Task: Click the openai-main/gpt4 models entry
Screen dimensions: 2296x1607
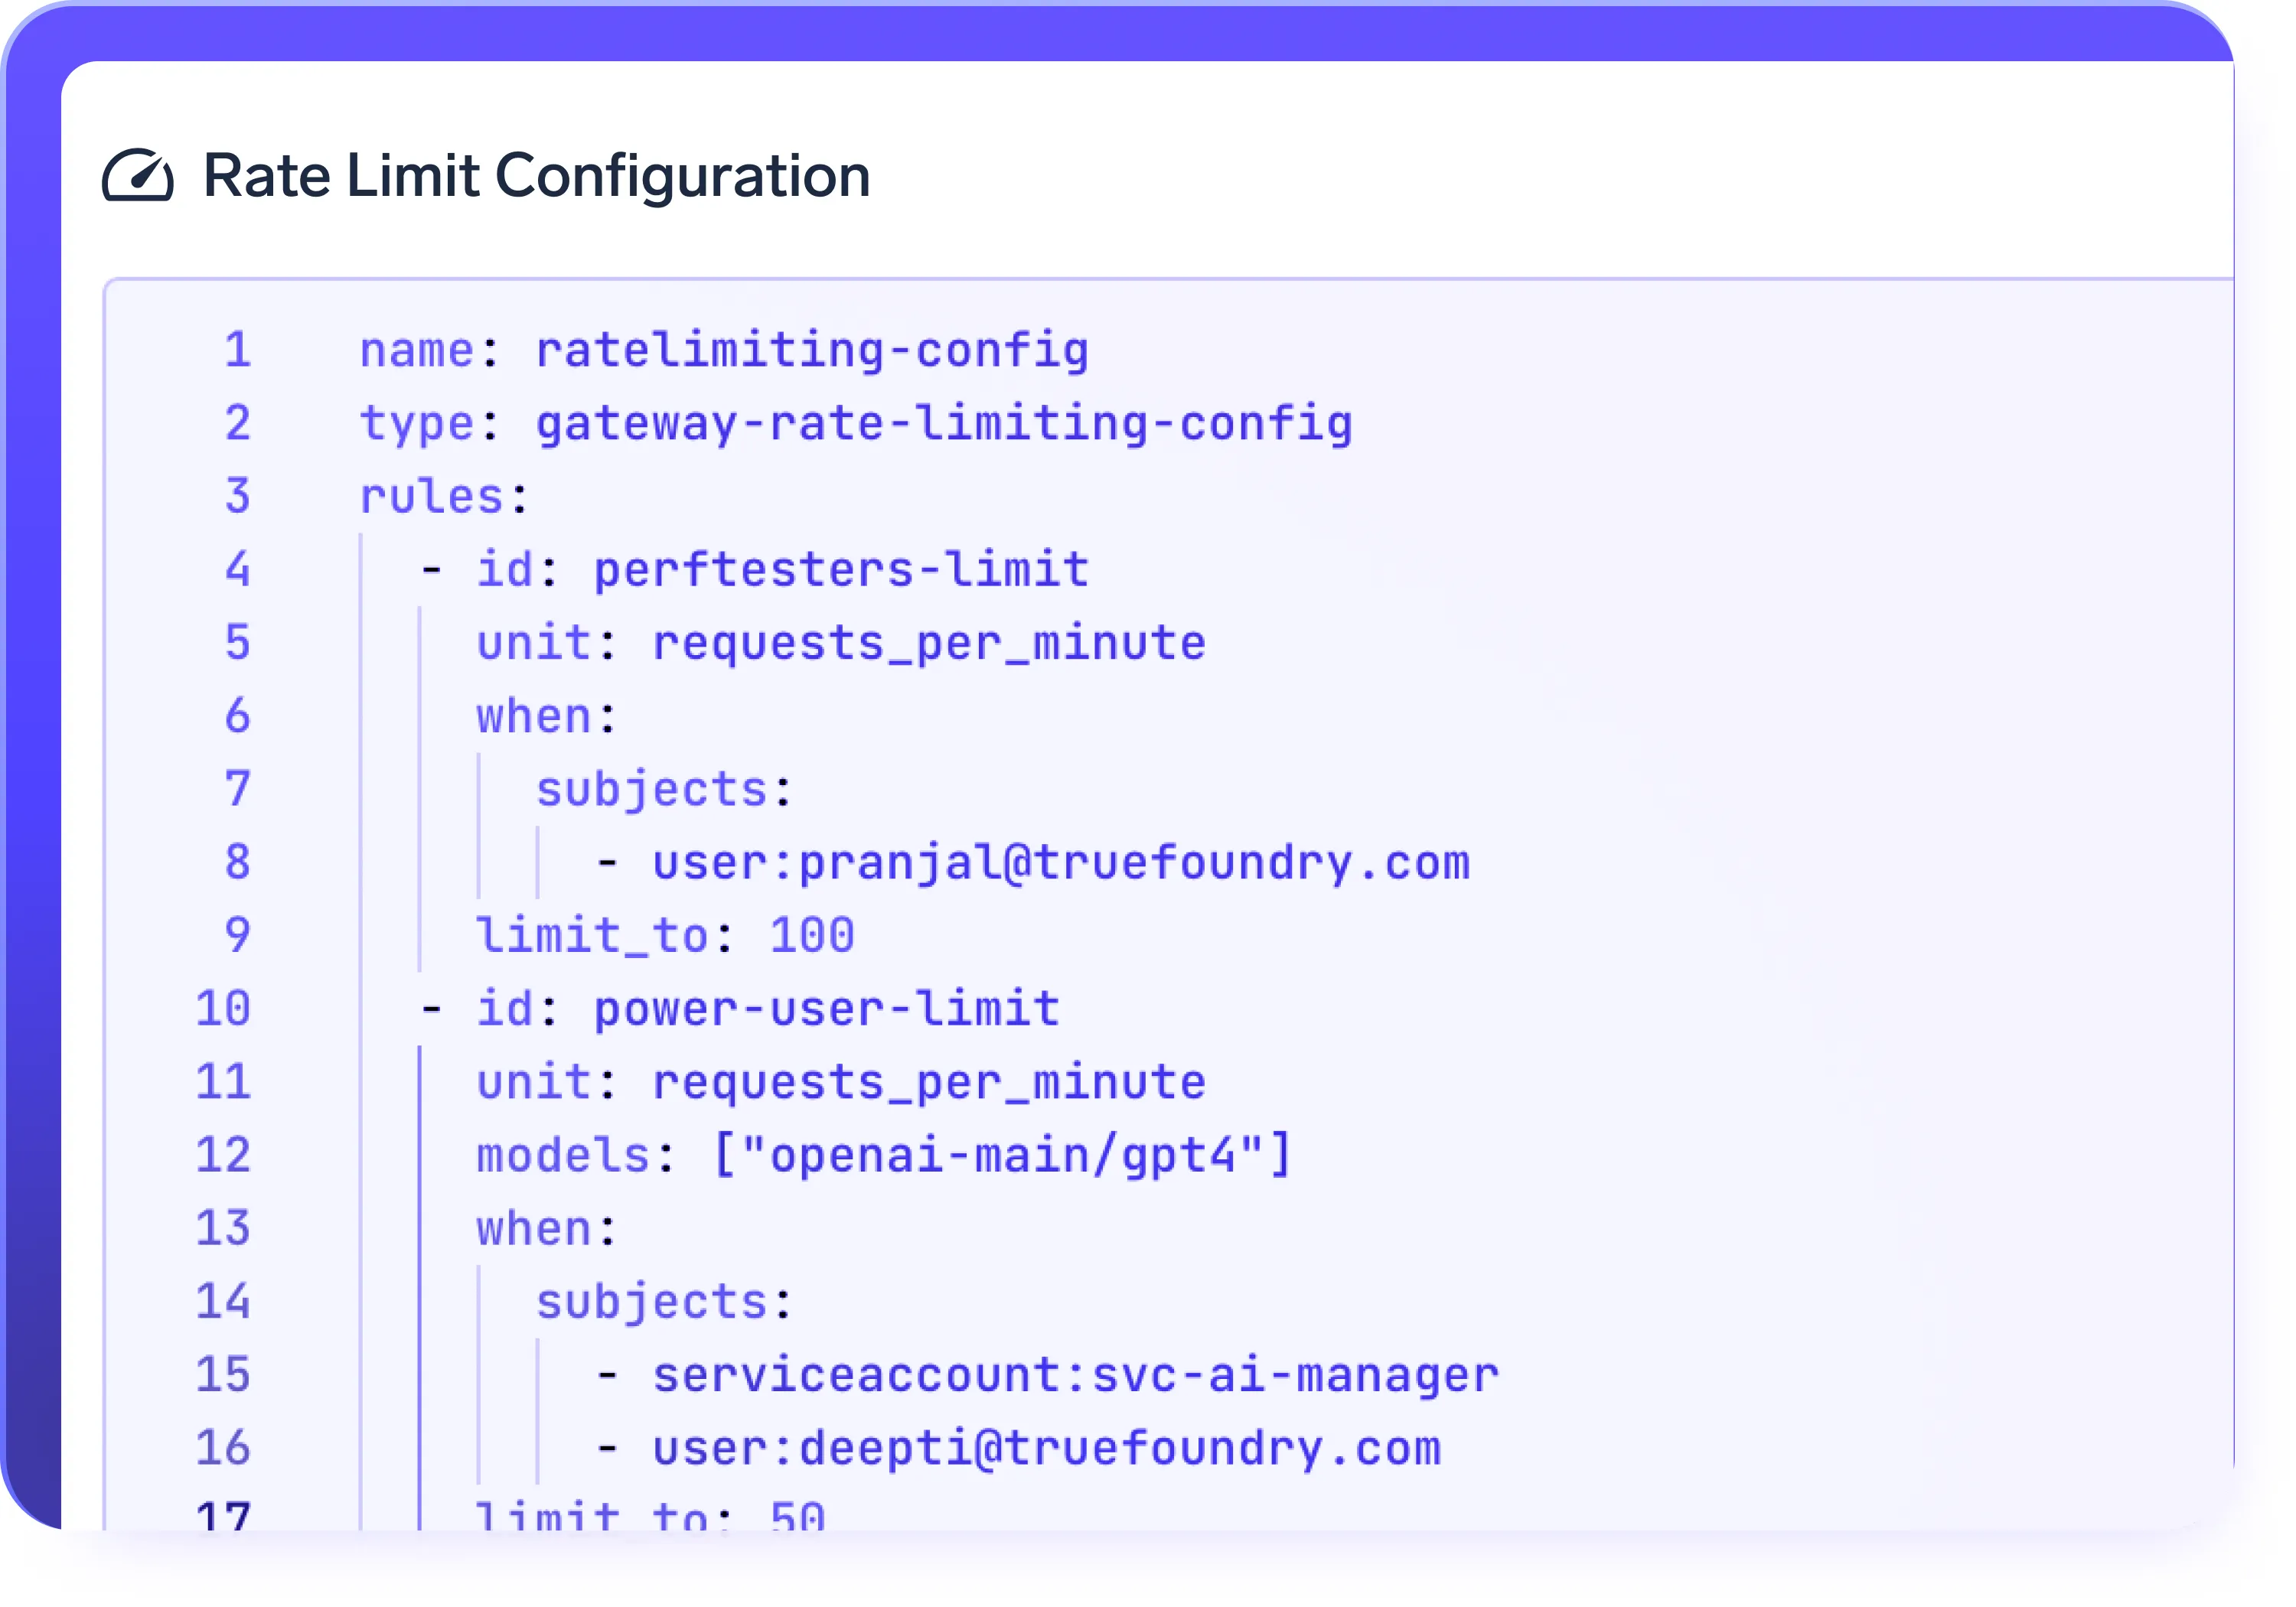Action: click(1000, 1154)
